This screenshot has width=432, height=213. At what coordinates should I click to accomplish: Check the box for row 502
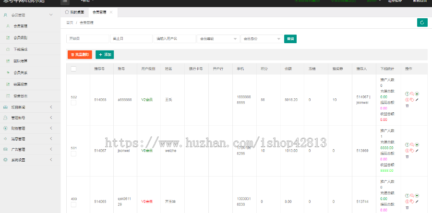pyautogui.click(x=73, y=103)
